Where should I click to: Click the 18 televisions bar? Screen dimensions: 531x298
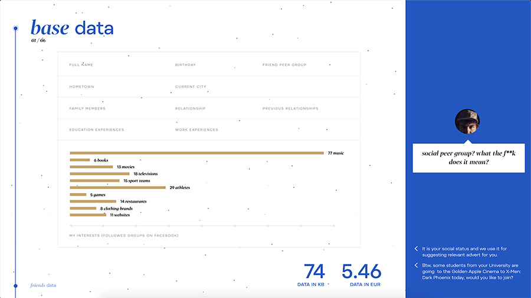[x=100, y=174]
